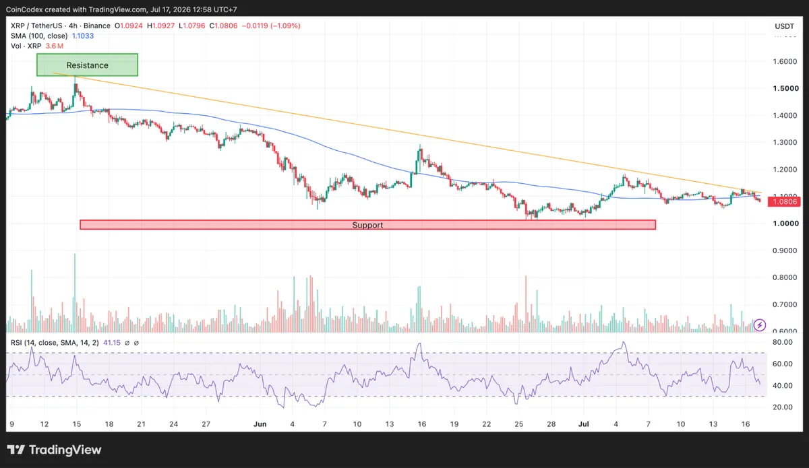809x468 pixels.
Task: Click the purple lightning bolt icon
Action: [x=760, y=325]
